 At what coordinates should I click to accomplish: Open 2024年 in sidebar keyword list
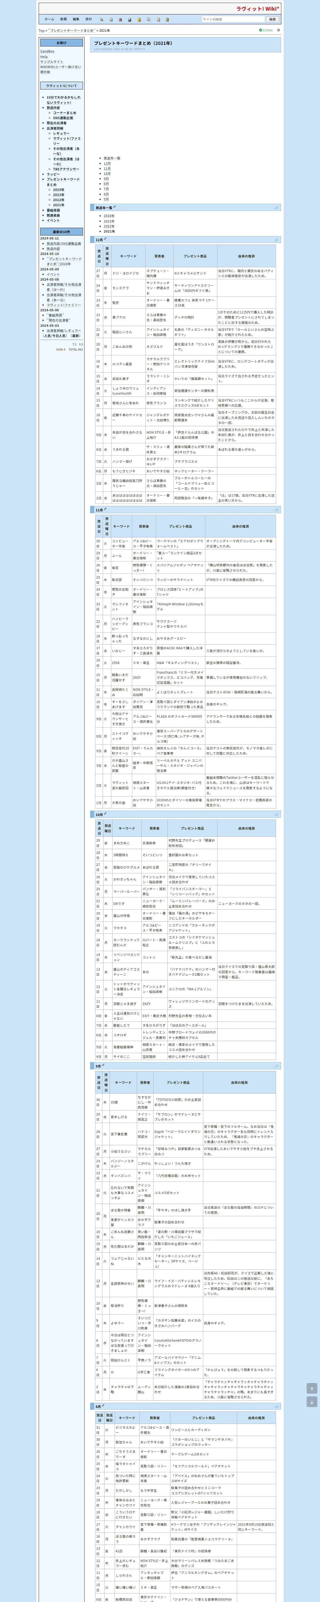pos(58,190)
